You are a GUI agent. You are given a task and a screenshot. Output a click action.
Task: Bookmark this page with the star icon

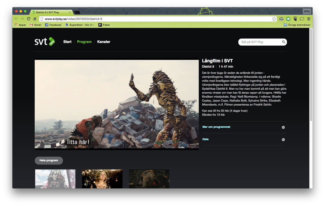(x=274, y=19)
